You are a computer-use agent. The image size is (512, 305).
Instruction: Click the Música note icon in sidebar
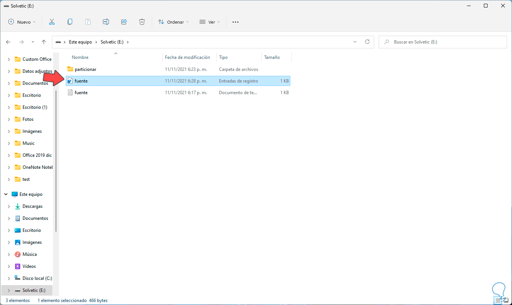[17, 254]
